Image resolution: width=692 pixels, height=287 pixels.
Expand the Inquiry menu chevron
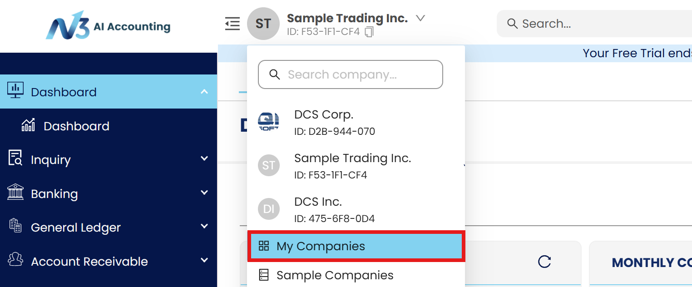click(x=204, y=158)
